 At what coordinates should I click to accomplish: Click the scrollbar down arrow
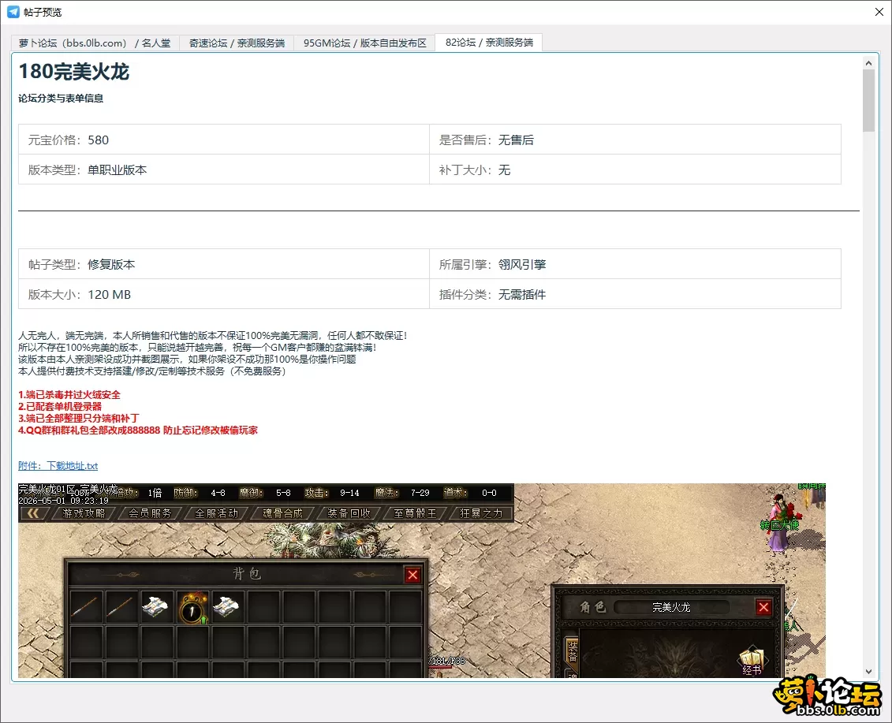pos(868,671)
